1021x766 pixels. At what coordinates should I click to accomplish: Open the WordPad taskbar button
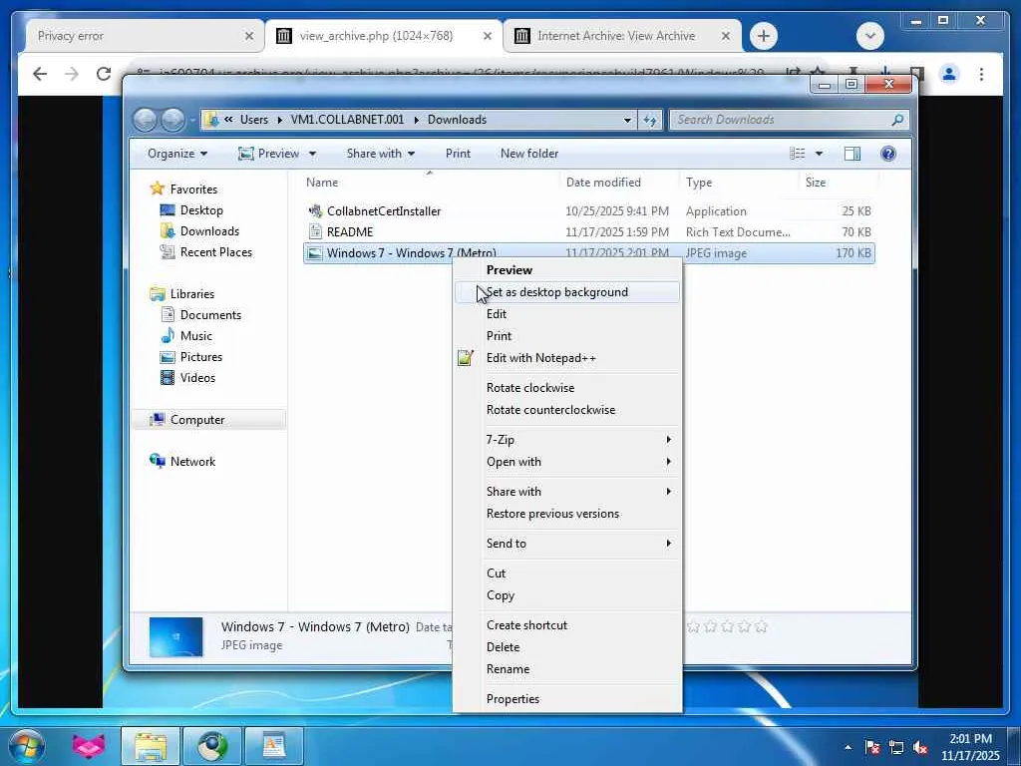tap(274, 746)
